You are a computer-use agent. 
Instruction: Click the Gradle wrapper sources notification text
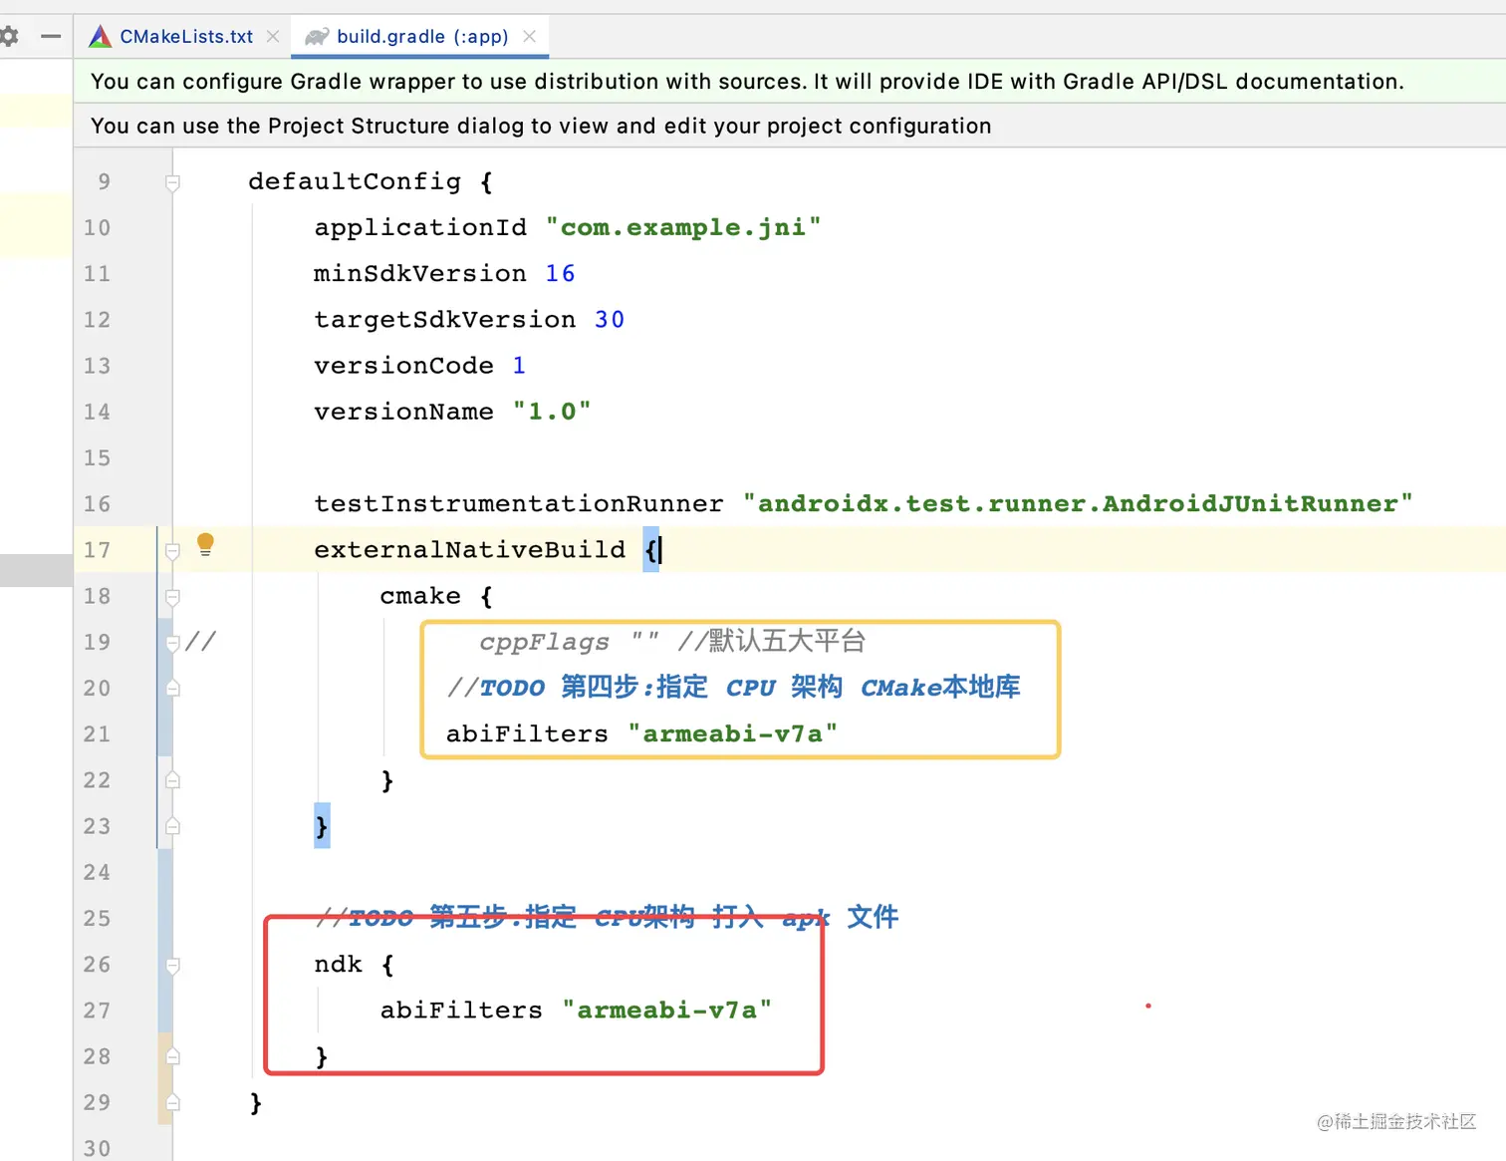tap(747, 82)
